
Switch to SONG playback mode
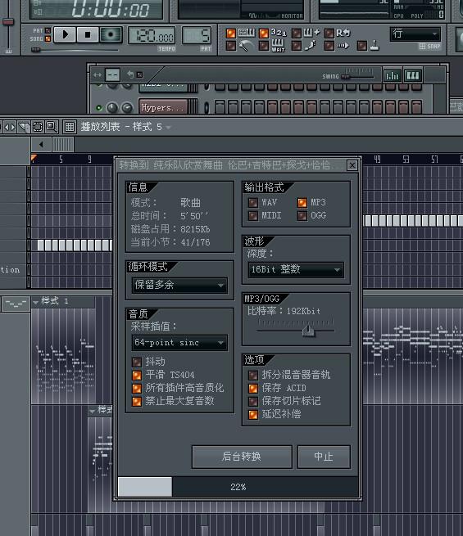(x=48, y=38)
